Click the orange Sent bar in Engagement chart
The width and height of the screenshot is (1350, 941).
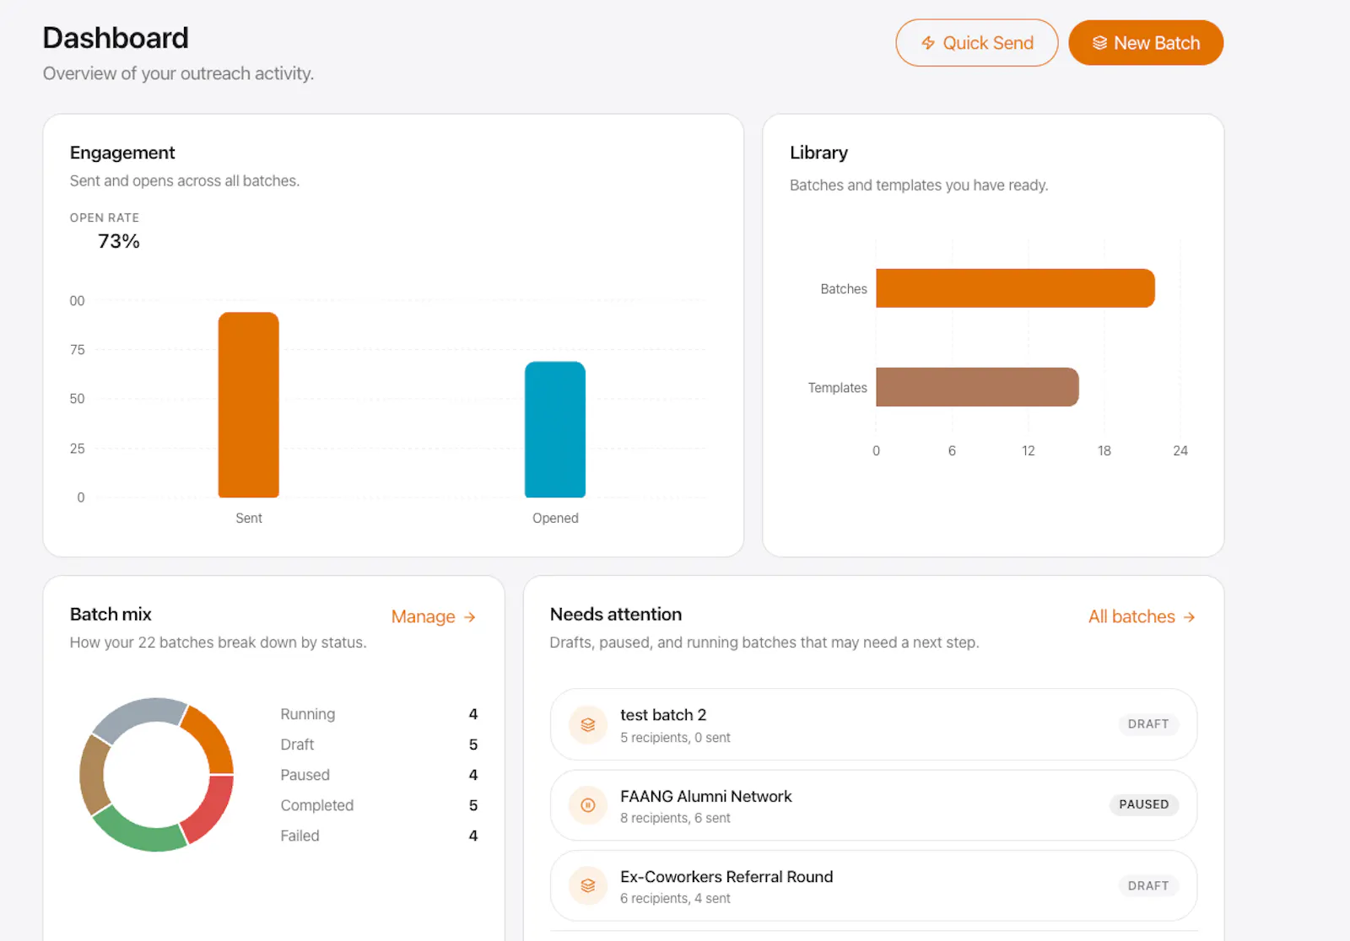(249, 405)
